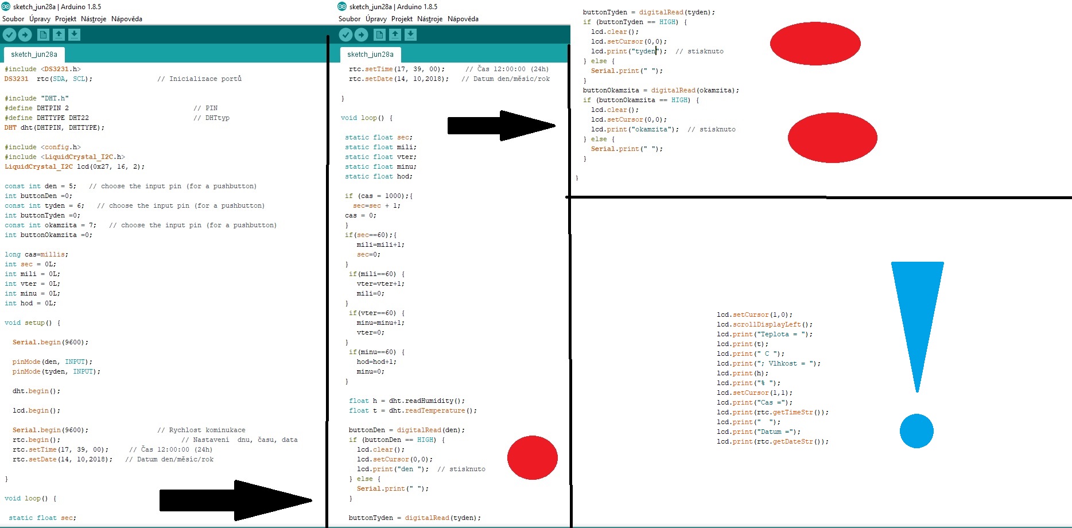Click Save sketch icon in left window
The height and width of the screenshot is (528, 1072).
[74, 35]
